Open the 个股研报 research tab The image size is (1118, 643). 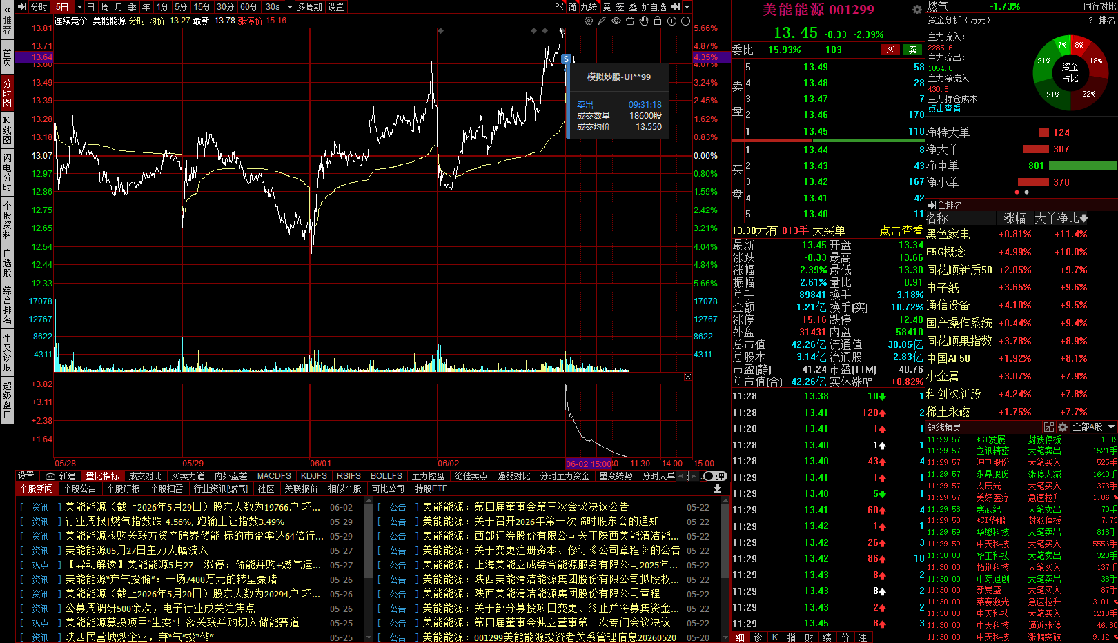point(124,488)
